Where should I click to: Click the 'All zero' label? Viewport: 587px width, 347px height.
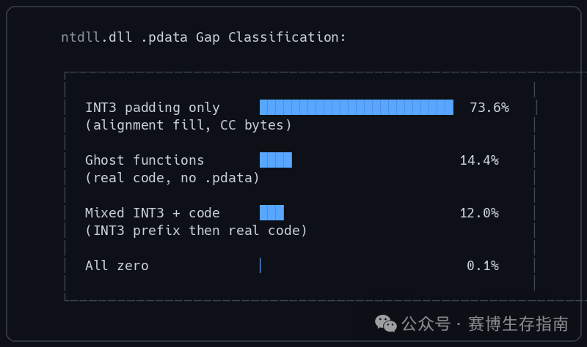click(117, 266)
